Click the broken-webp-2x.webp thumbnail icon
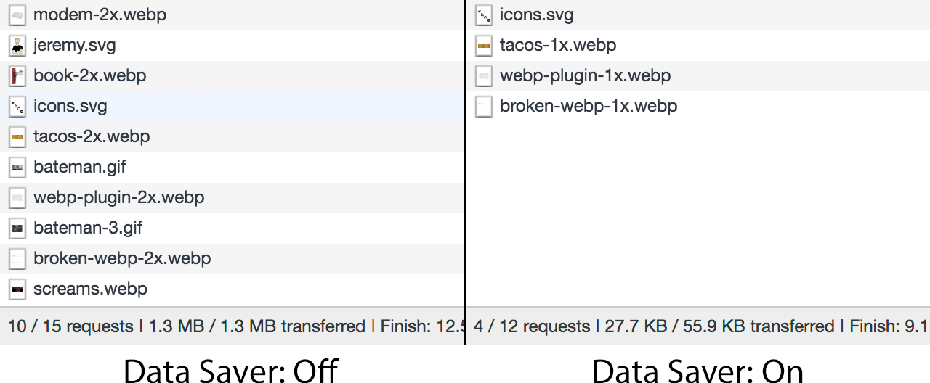The width and height of the screenshot is (930, 383). [x=17, y=259]
